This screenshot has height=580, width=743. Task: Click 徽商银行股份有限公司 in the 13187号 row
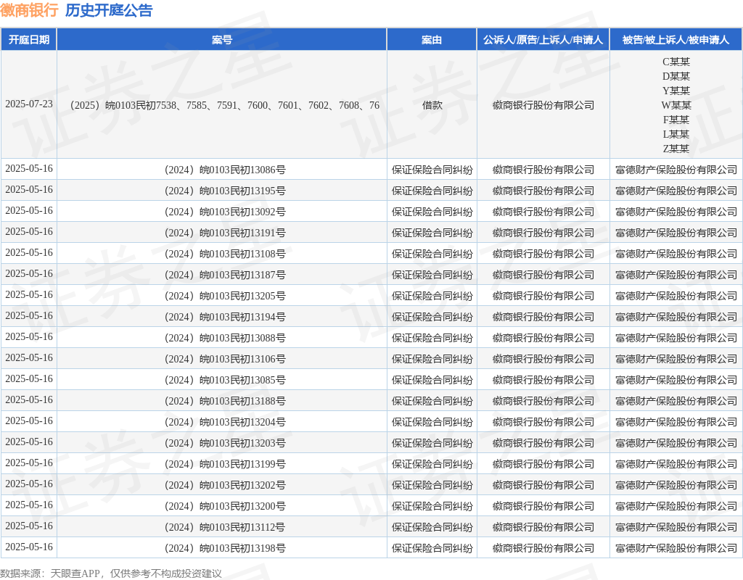[543, 275]
